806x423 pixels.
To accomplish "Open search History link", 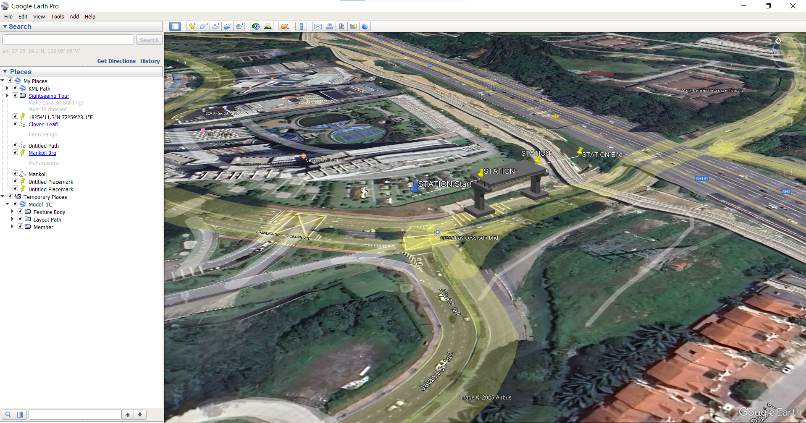I will [150, 61].
